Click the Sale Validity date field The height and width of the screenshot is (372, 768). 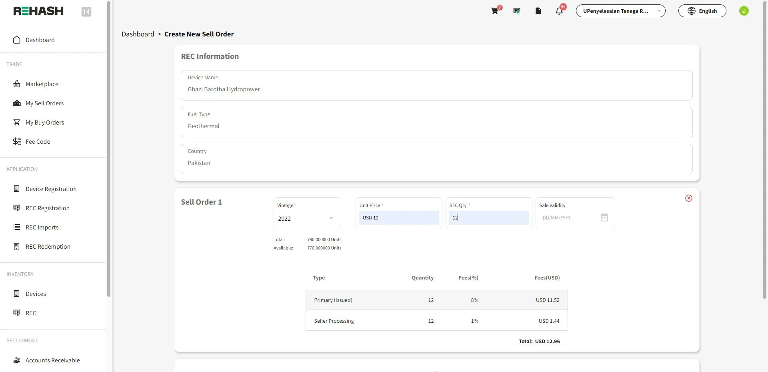pos(570,217)
